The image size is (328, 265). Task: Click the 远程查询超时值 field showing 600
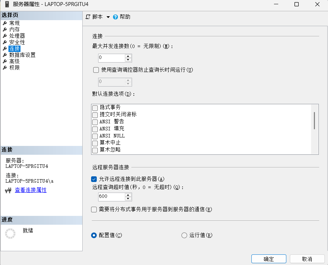click(x=112, y=197)
